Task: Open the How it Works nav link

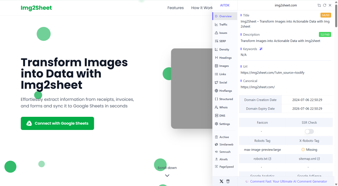Action: [202, 8]
